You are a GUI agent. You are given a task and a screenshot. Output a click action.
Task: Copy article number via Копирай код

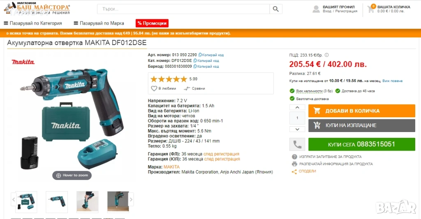coord(211,55)
